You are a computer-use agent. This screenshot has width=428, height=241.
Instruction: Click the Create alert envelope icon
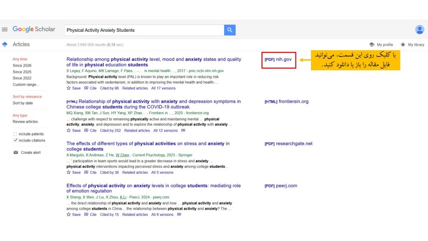(16, 152)
